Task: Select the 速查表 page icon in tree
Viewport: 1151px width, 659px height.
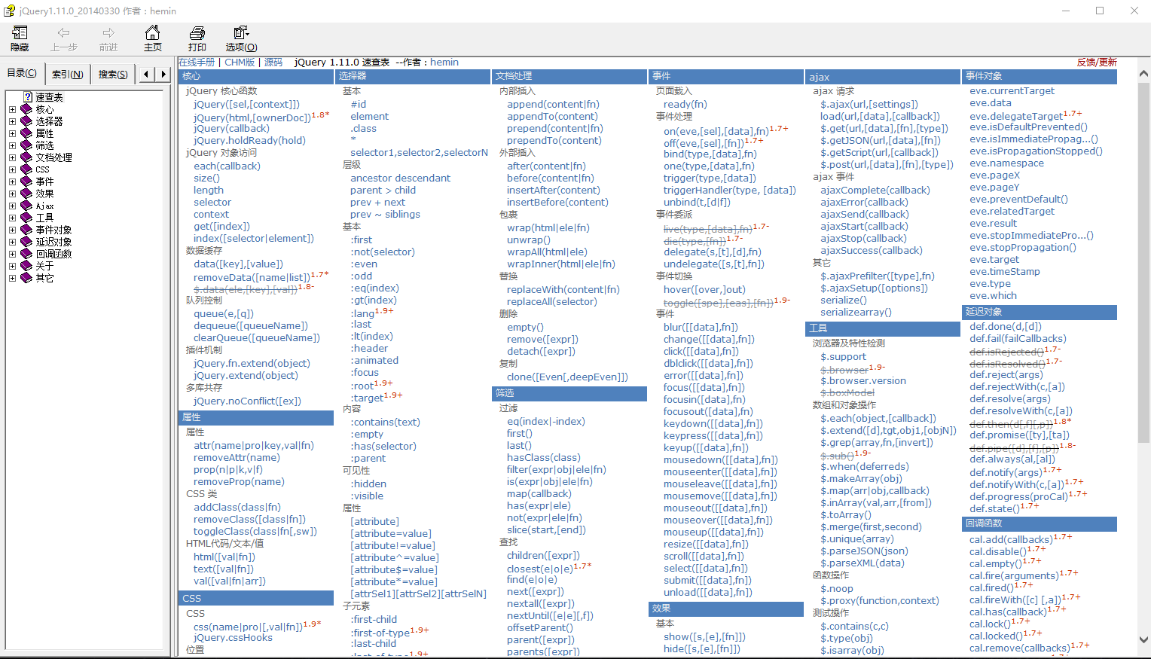Action: coord(28,97)
